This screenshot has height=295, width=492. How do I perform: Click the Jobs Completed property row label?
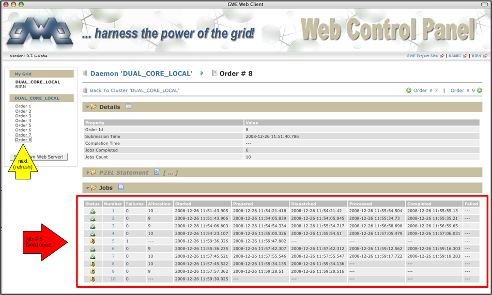coord(101,150)
